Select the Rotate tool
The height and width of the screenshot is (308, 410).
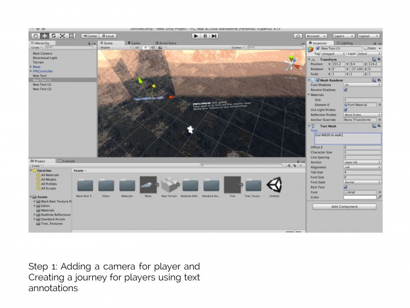(x=53, y=36)
